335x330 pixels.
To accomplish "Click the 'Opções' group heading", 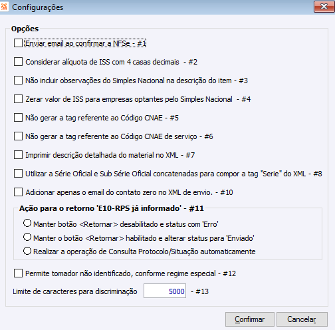I will pyautogui.click(x=25, y=29).
